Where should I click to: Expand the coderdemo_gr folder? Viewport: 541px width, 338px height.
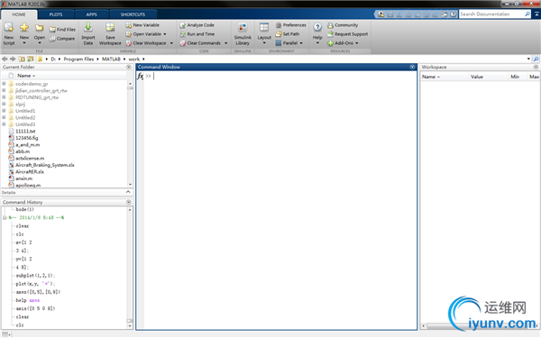coord(4,84)
